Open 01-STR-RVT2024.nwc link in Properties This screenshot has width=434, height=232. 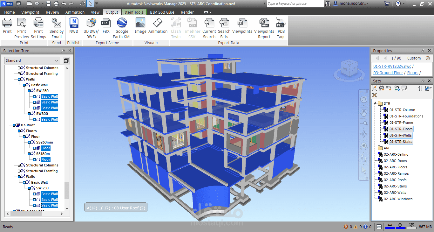[392, 66]
